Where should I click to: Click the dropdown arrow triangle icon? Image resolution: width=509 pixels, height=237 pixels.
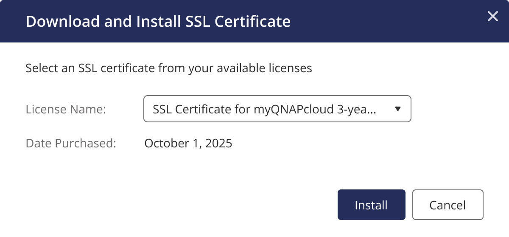click(x=397, y=109)
